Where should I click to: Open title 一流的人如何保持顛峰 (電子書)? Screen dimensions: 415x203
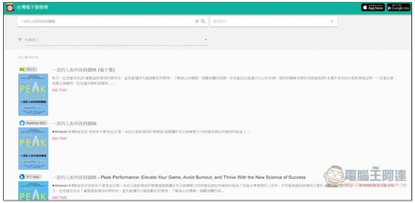click(84, 70)
